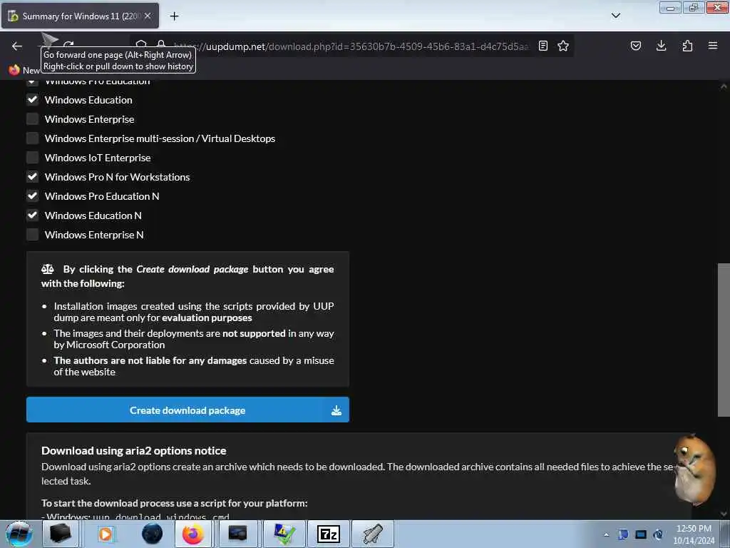730x548 pixels.
Task: Click the Firefox bookmark toolbar icon
Action: [14, 70]
